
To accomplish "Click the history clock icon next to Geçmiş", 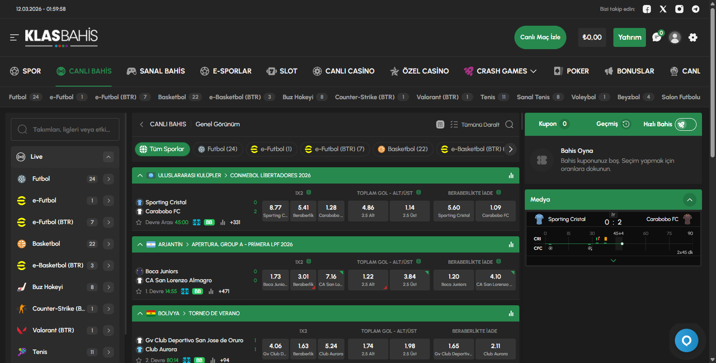I will click(x=626, y=124).
